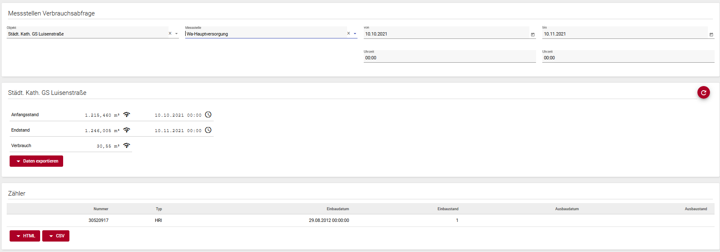Image resolution: width=720 pixels, height=252 pixels.
Task: Click signal icon in Verbrauch row
Action: click(x=127, y=145)
